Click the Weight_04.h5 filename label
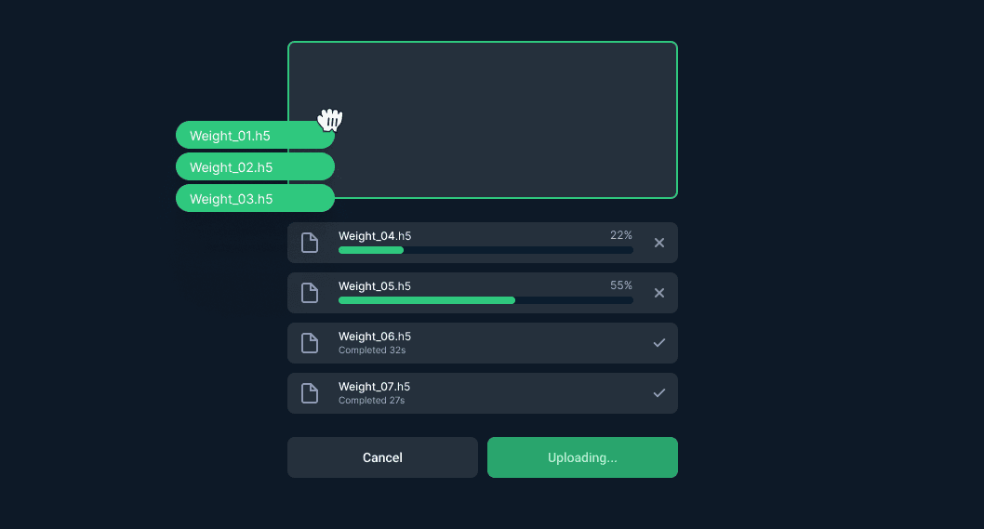 pos(375,236)
